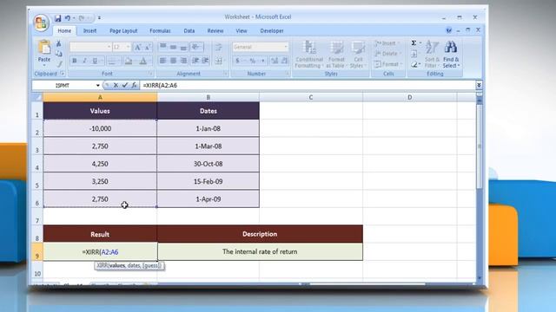Click the Paste clipboard icon
The image size is (556, 312).
click(x=44, y=48)
